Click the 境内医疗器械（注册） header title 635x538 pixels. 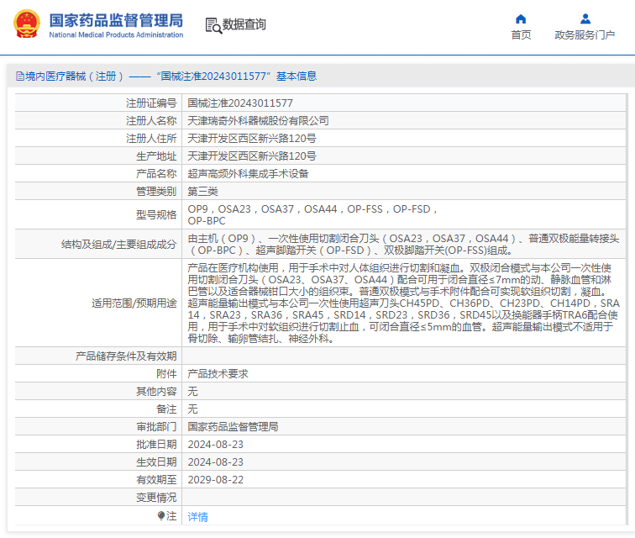(74, 76)
